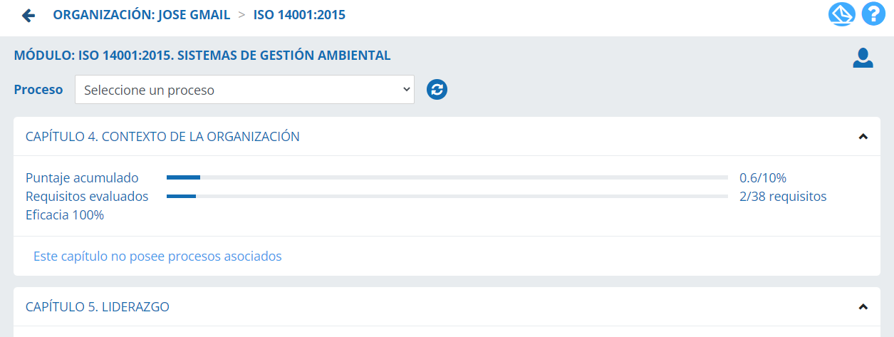894x337 pixels.
Task: Click the '2/38 requisitos' count
Action: (x=783, y=196)
